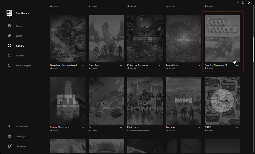The width and height of the screenshot is (255, 154).
Task: Click Ubisoft Login Required under For Honor
Action: [x=139, y=130]
